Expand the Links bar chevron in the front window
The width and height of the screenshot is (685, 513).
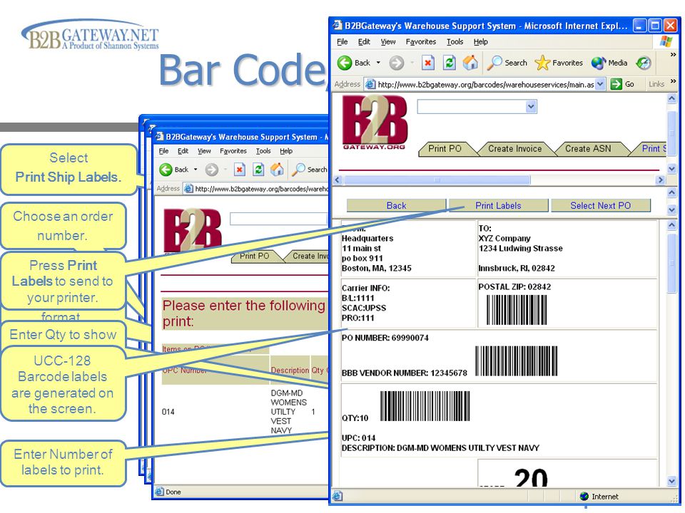(x=673, y=81)
